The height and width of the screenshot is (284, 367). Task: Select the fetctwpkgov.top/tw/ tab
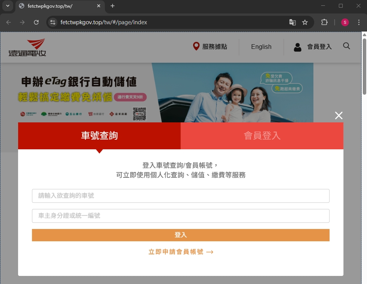click(60, 6)
